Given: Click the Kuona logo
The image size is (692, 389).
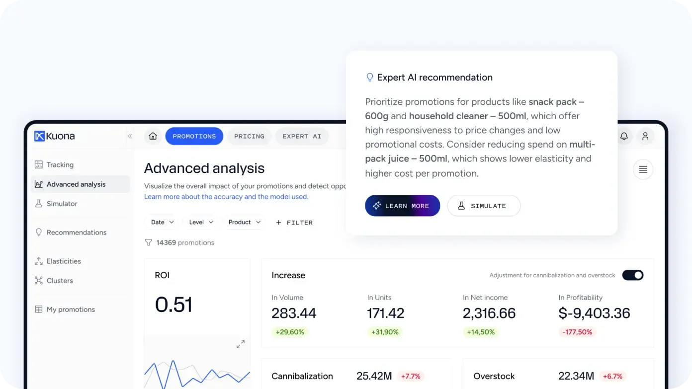Looking at the screenshot, I should point(54,136).
